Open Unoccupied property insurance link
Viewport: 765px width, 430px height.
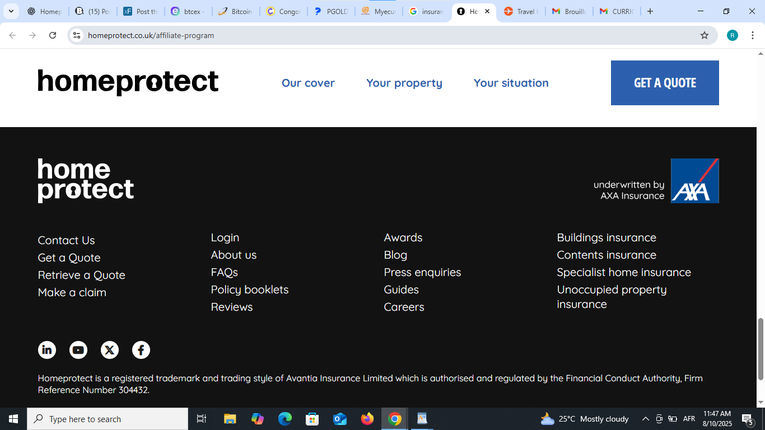pos(612,297)
